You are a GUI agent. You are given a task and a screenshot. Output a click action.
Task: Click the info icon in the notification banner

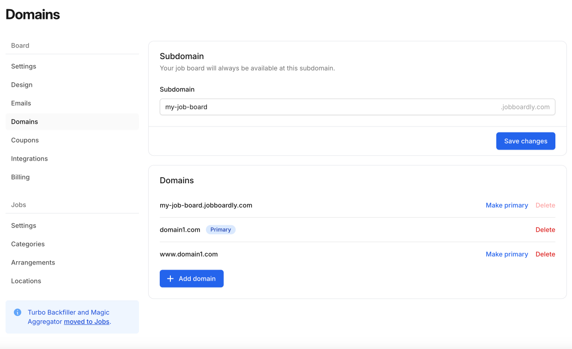pos(17,312)
